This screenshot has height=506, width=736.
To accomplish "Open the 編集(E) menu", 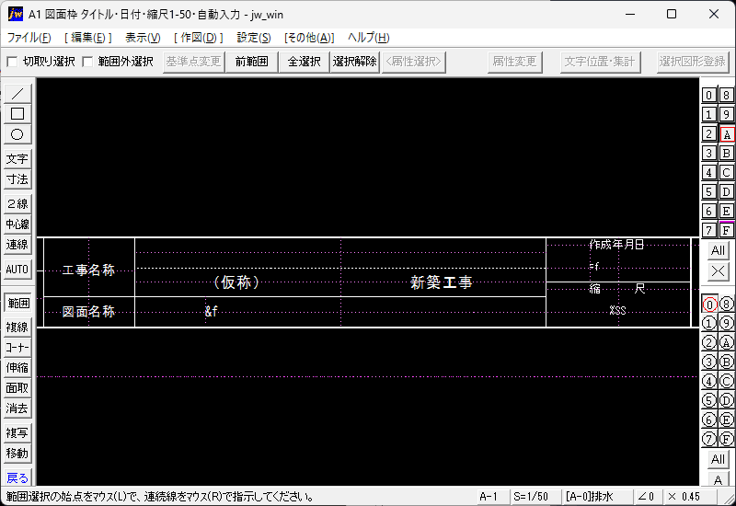I will point(88,38).
